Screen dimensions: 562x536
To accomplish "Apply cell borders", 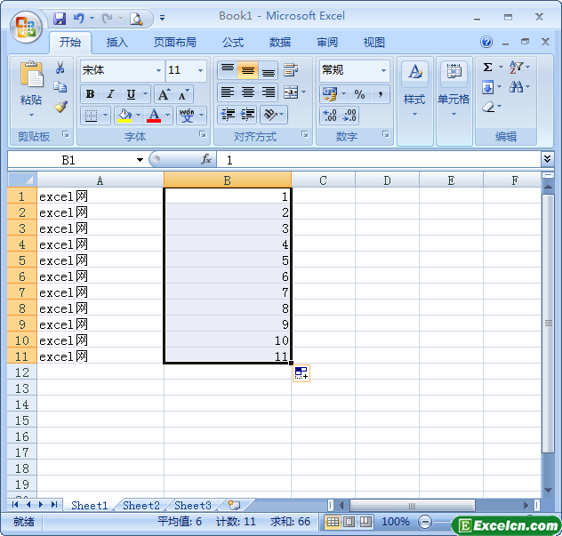I will point(91,116).
